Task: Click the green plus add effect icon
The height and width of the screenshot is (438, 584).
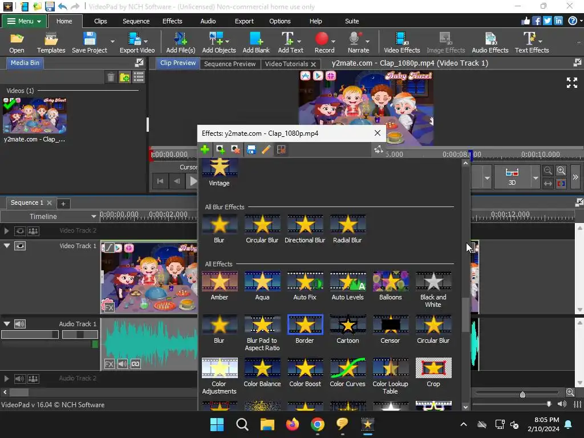Action: 205,150
